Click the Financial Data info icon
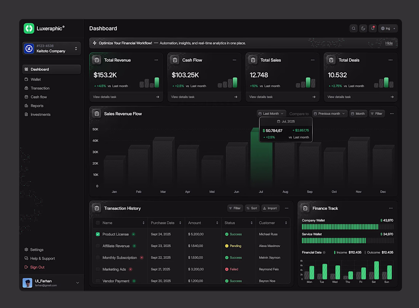Screen dimensions: 419x308 click(x=324, y=252)
